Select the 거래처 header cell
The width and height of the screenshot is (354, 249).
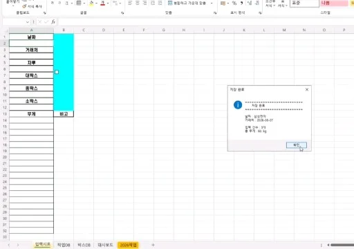pos(31,50)
